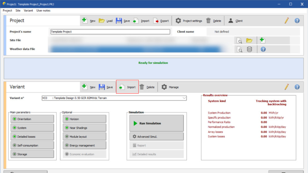Click Manage in Variant toolbar

[170, 87]
